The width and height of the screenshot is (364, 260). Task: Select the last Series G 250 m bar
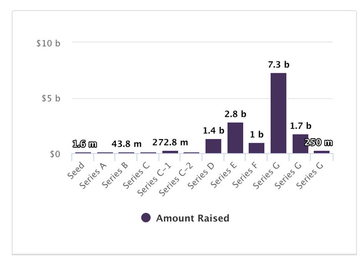(322, 152)
